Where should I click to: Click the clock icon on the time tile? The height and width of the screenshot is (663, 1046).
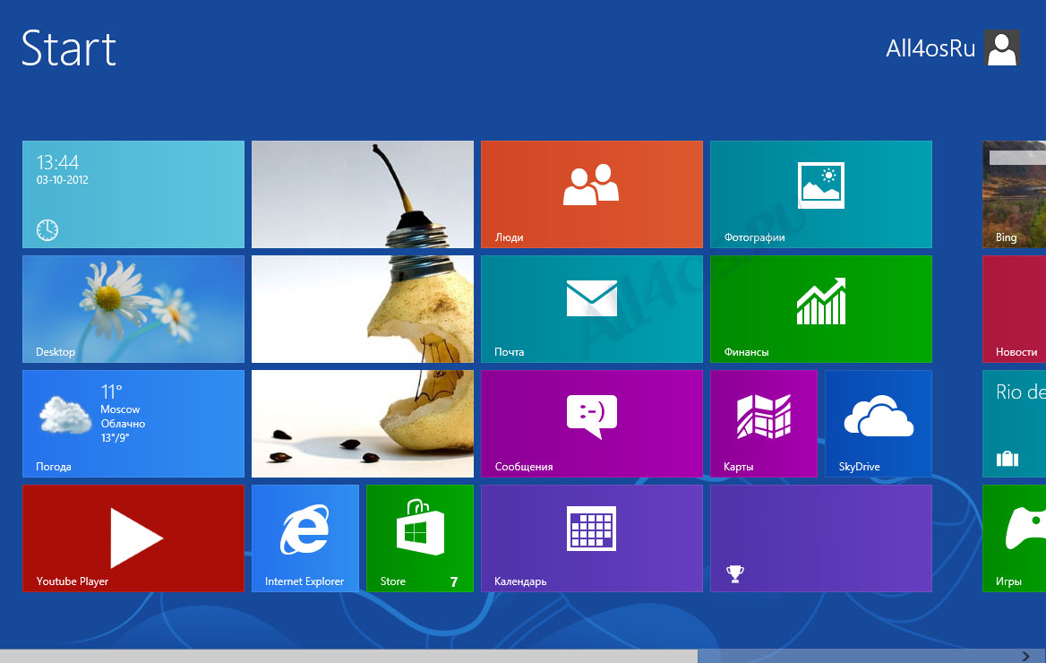[x=47, y=230]
